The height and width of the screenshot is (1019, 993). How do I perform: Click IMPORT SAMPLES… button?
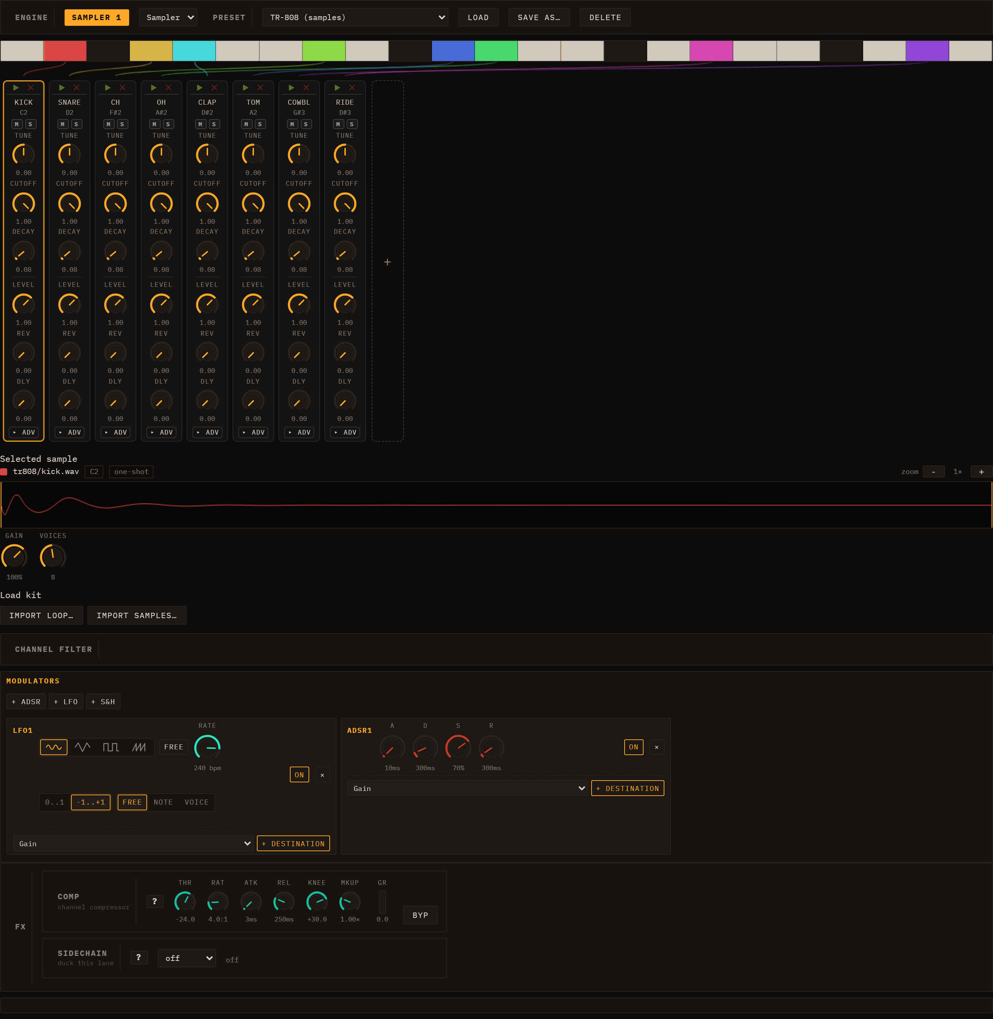pos(137,615)
